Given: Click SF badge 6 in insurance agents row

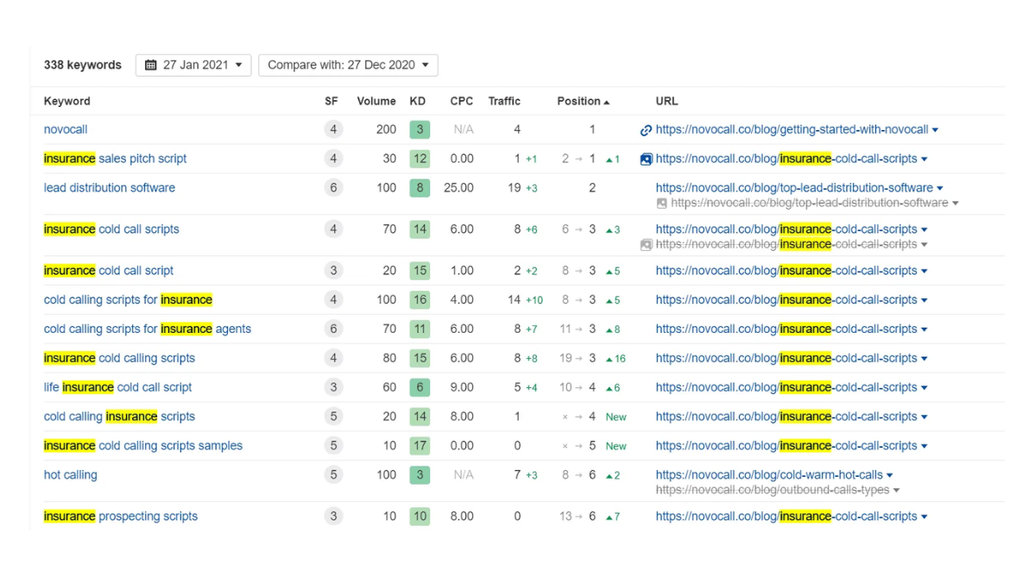Looking at the screenshot, I should point(333,329).
